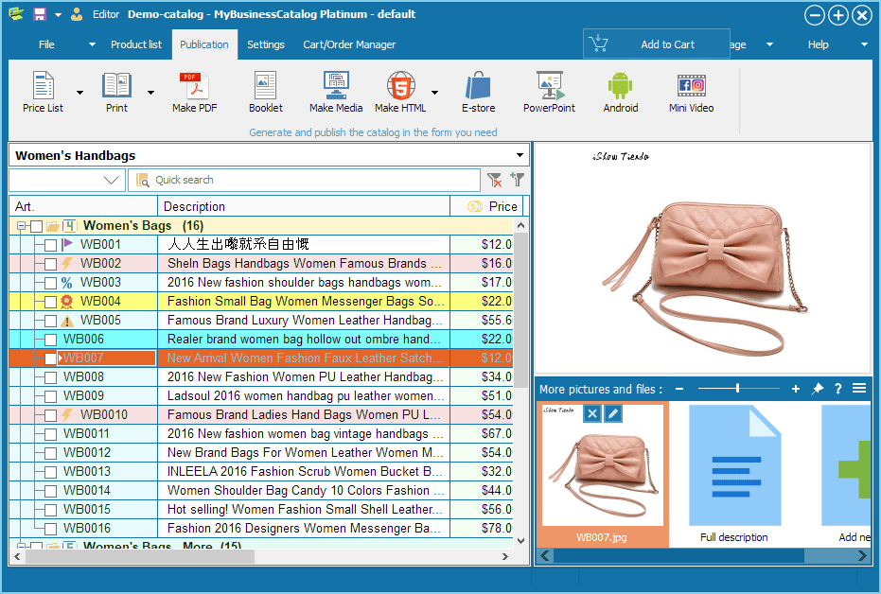Viewport: 881px width, 594px height.
Task: Switch to the Publication tab
Action: coord(204,44)
